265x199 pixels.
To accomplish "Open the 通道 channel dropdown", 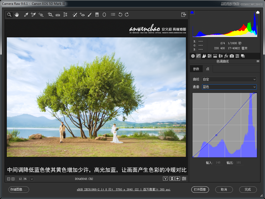I will pos(229,87).
